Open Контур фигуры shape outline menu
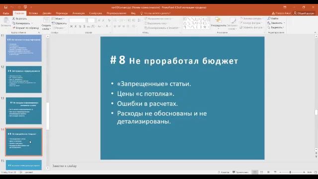This screenshot has height=179, width=318. (250, 23)
